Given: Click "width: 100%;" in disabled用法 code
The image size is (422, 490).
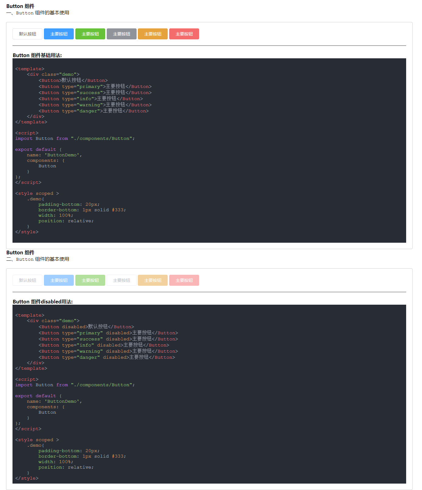Looking at the screenshot, I should [x=56, y=462].
